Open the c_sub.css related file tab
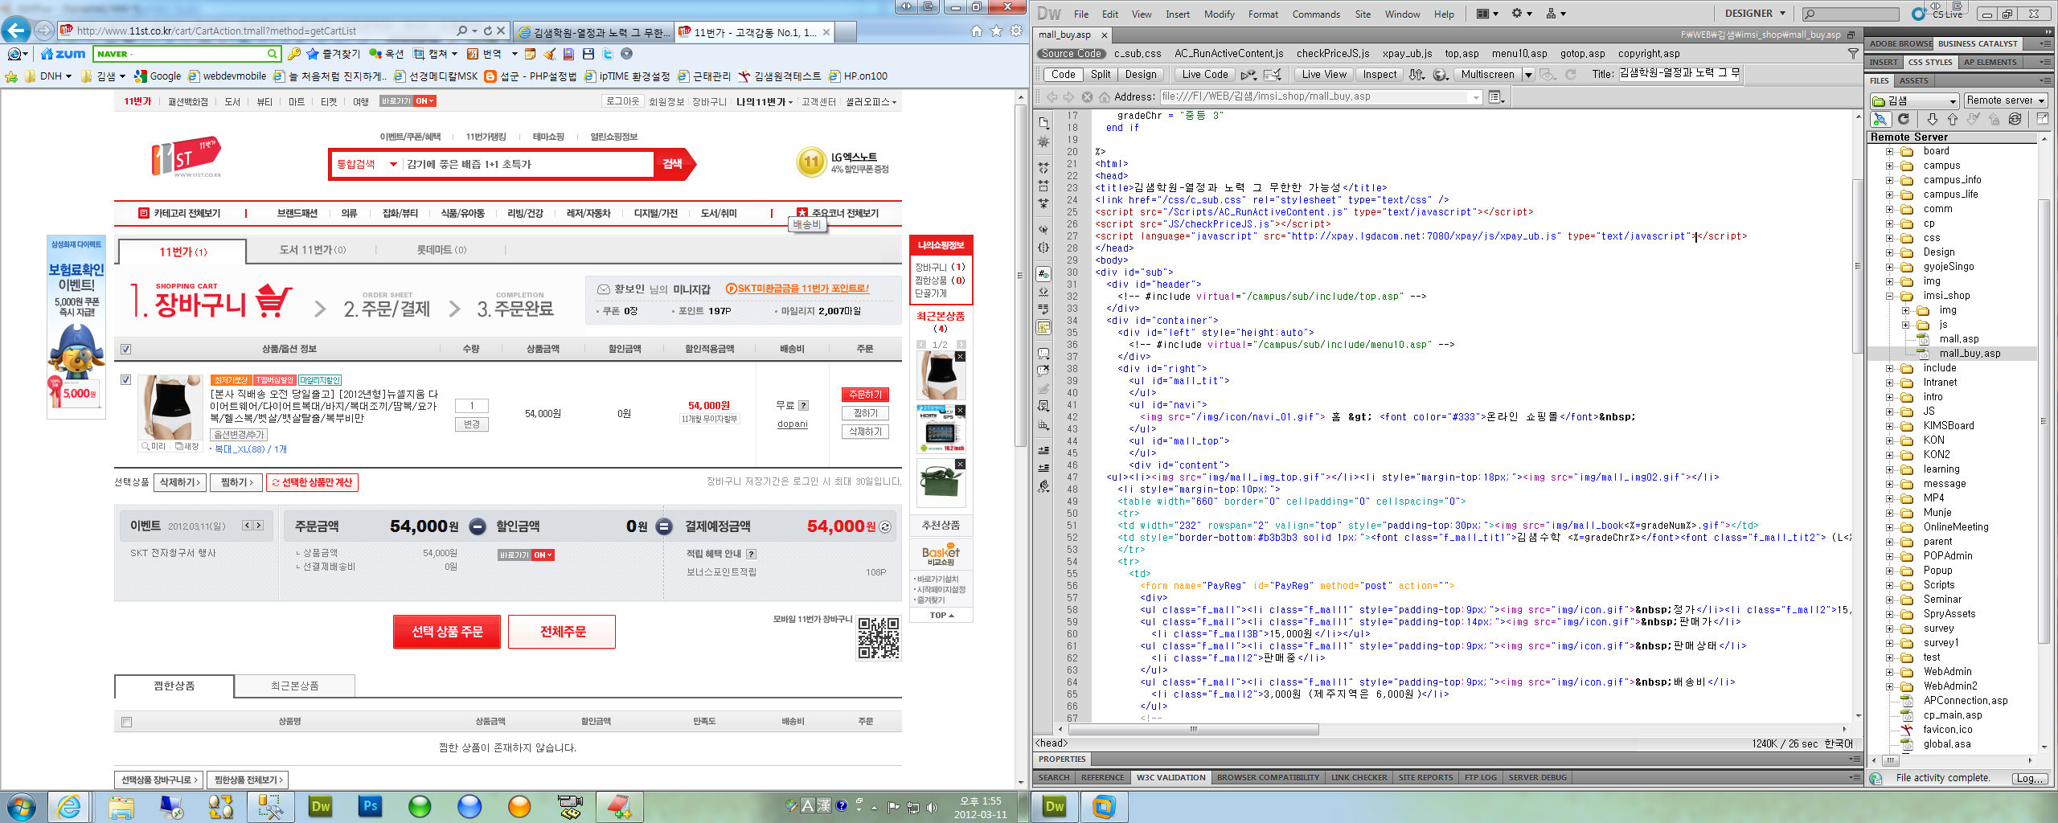This screenshot has height=823, width=2058. pyautogui.click(x=1138, y=54)
